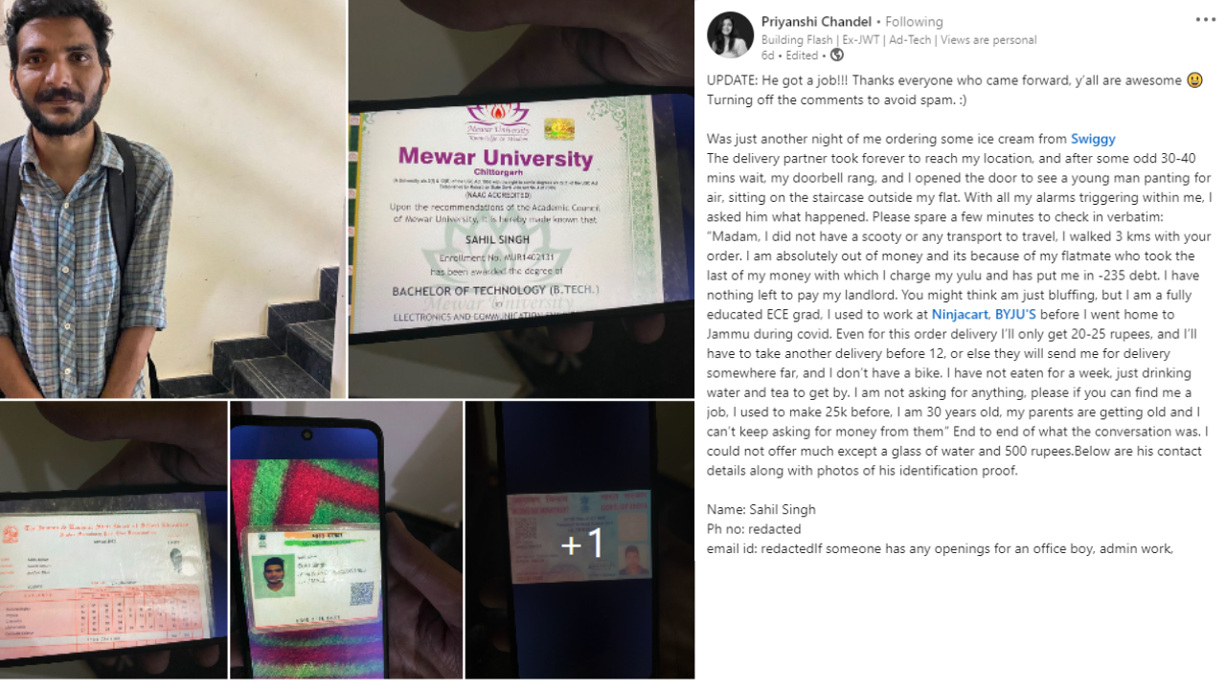1226x689 pixels.
Task: Open the Ninjacart company link
Action: pos(962,314)
